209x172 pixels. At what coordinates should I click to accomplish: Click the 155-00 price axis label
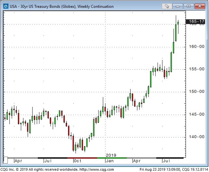[x=197, y=69]
